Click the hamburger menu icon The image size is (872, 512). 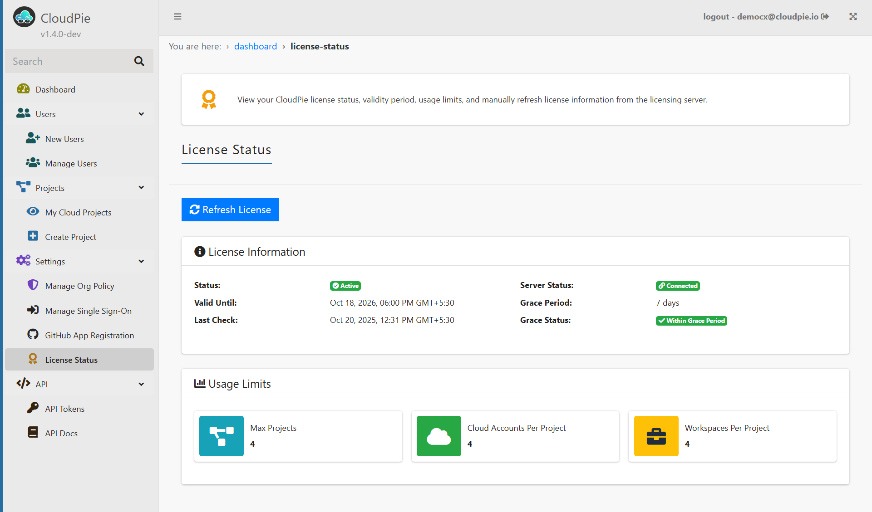tap(177, 17)
